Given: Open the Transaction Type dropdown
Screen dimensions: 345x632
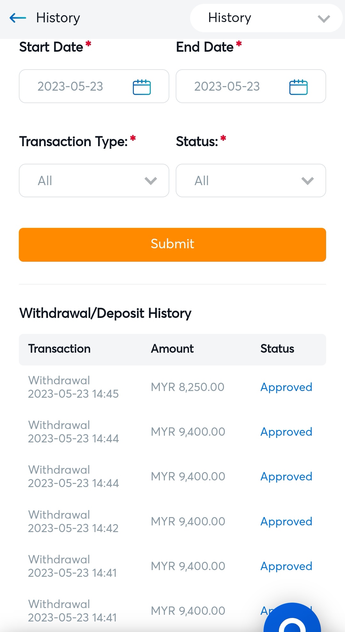Looking at the screenshot, I should tap(94, 181).
